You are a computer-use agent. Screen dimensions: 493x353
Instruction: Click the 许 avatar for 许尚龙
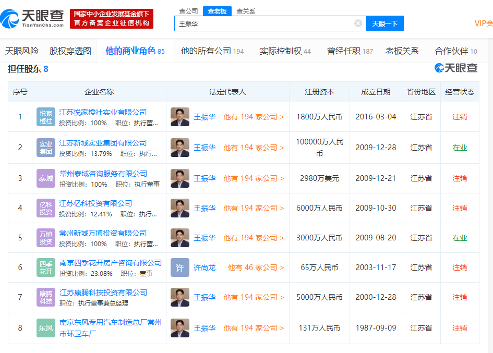click(180, 267)
